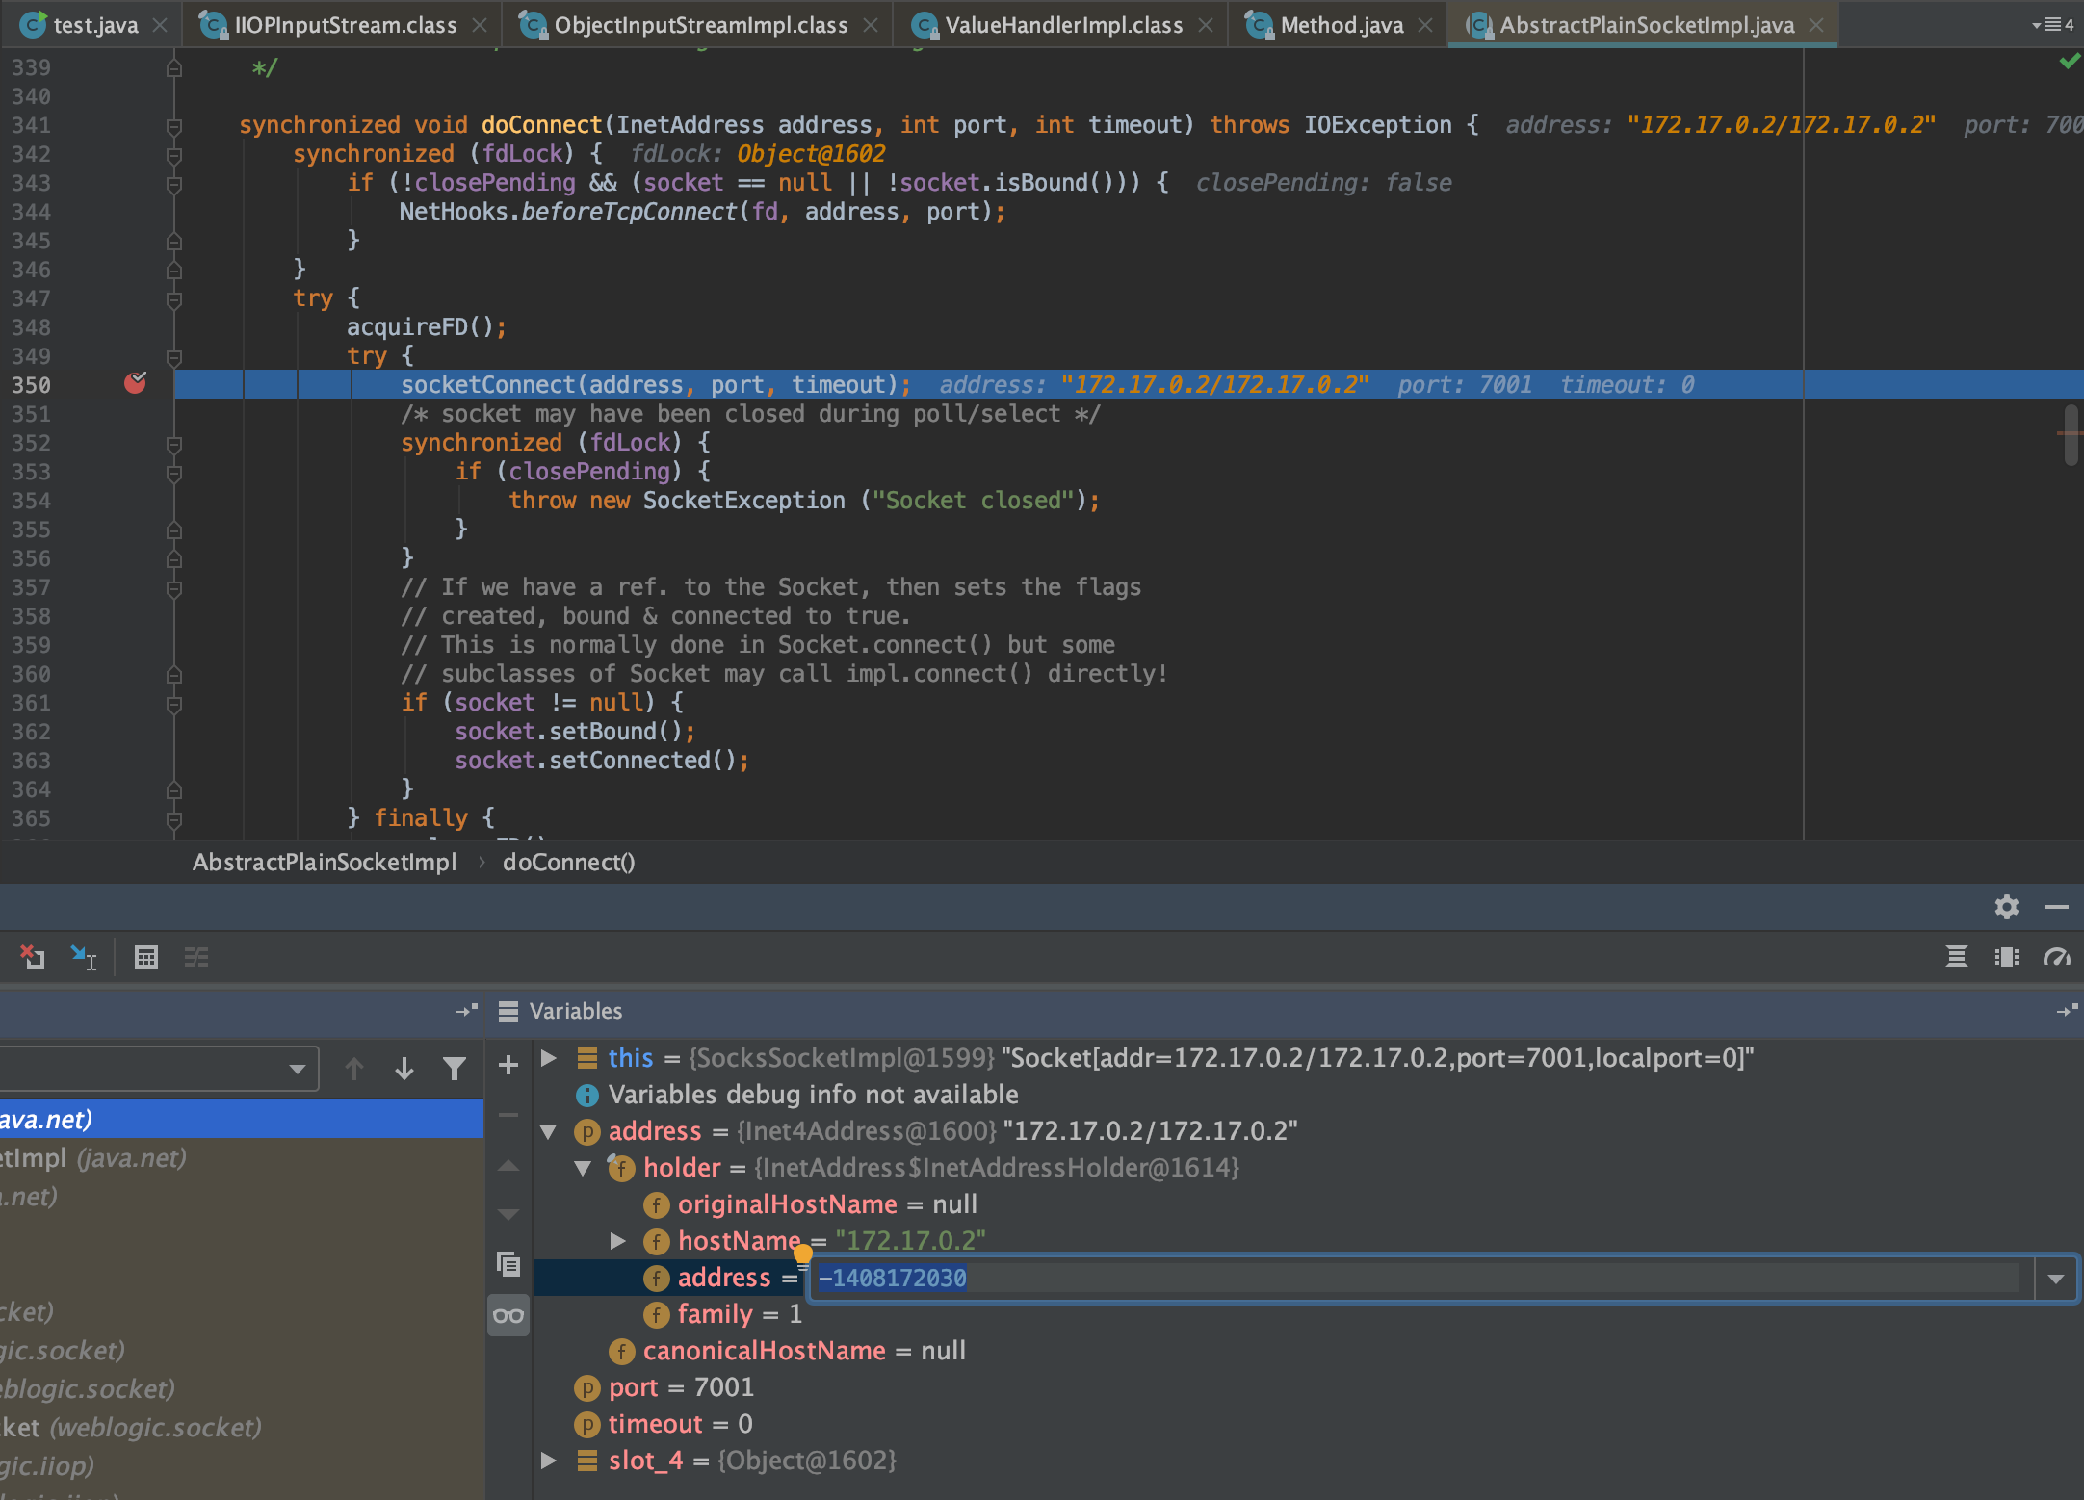Viewport: 2084px width, 1500px height.
Task: Click the restore layout icon with red X
Action: [x=34, y=957]
